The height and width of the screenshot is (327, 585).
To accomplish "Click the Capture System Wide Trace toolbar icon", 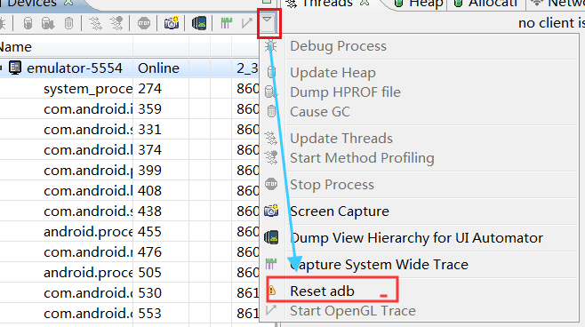I will [226, 23].
